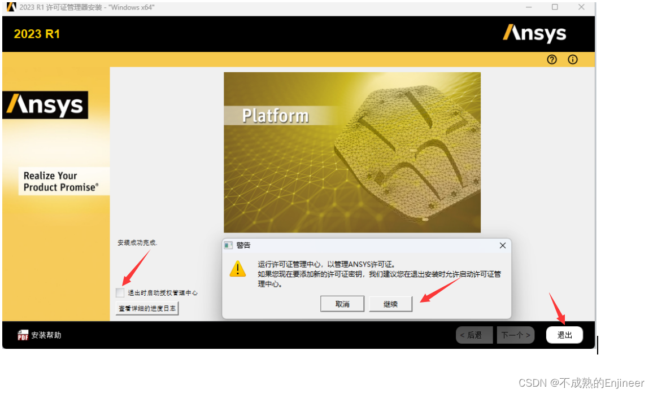Maximize the installer window

[x=555, y=7]
